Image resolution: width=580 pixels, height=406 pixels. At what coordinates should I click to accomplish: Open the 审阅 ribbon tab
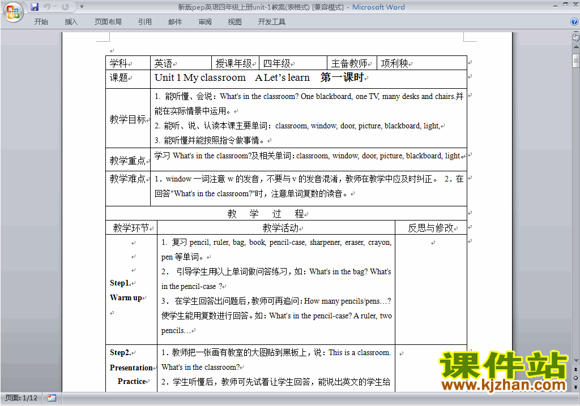tap(205, 22)
